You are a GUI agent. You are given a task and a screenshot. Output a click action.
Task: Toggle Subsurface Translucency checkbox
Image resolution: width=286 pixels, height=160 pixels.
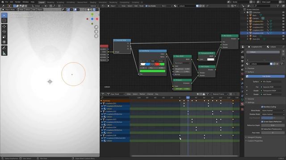[x=262, y=129]
